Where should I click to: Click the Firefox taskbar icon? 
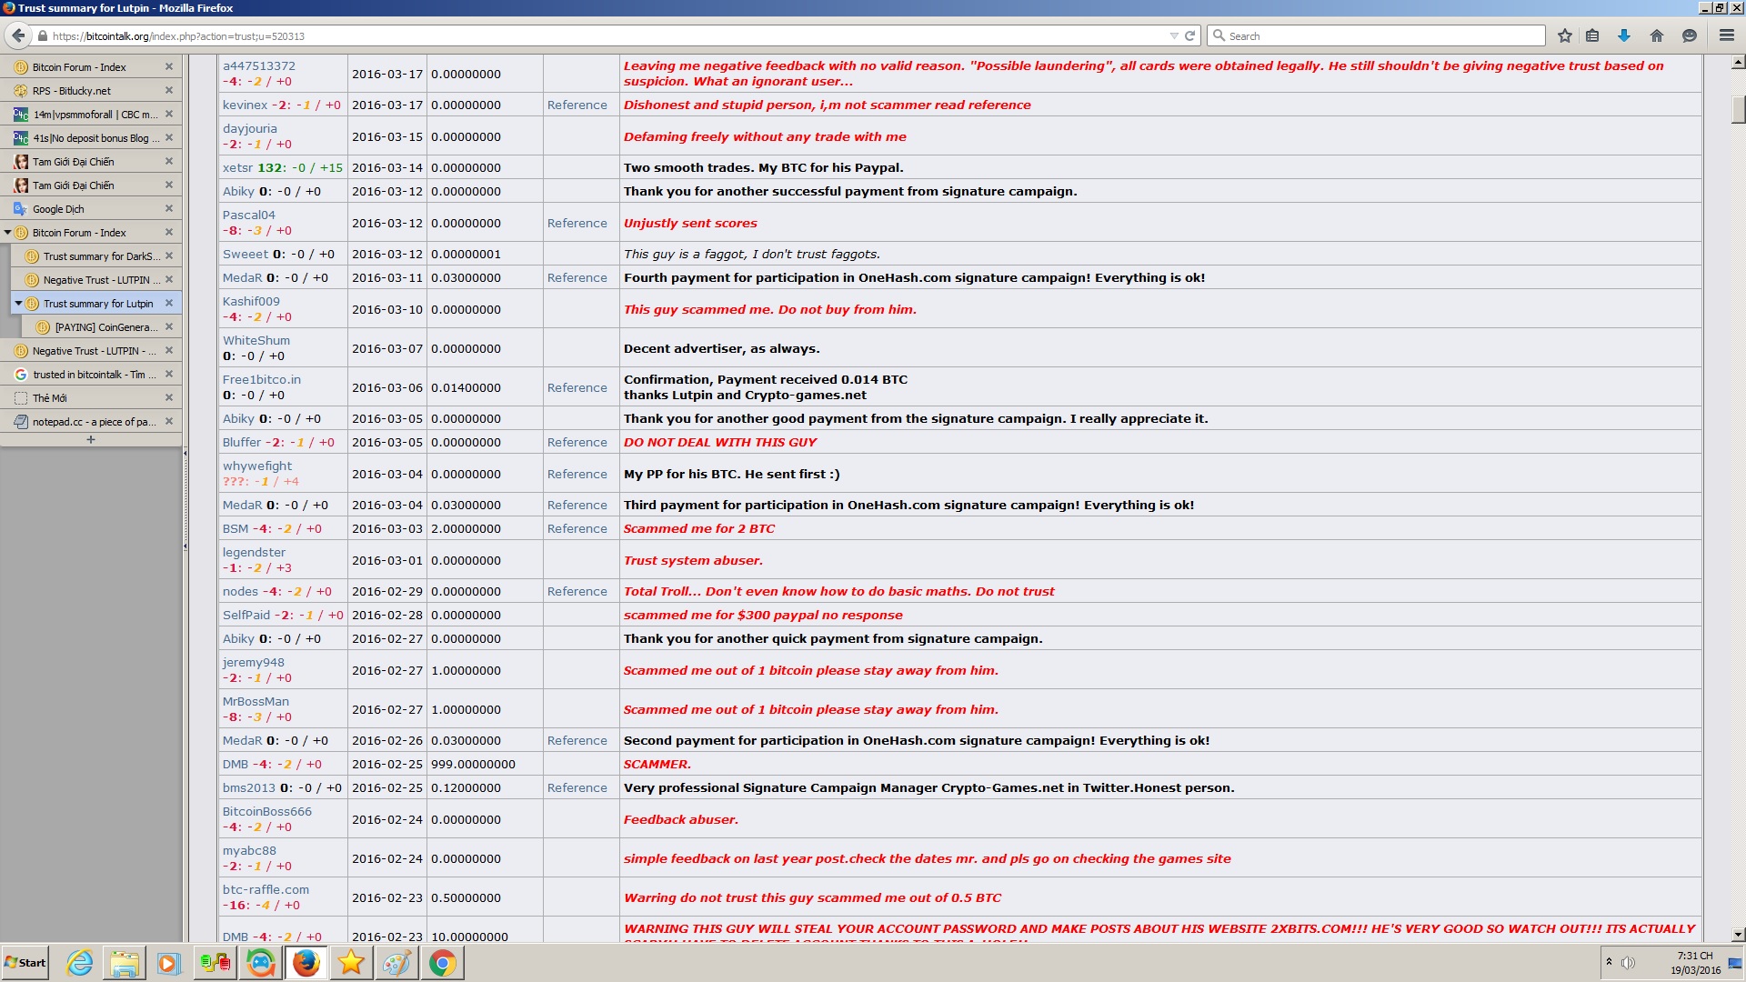click(x=306, y=963)
